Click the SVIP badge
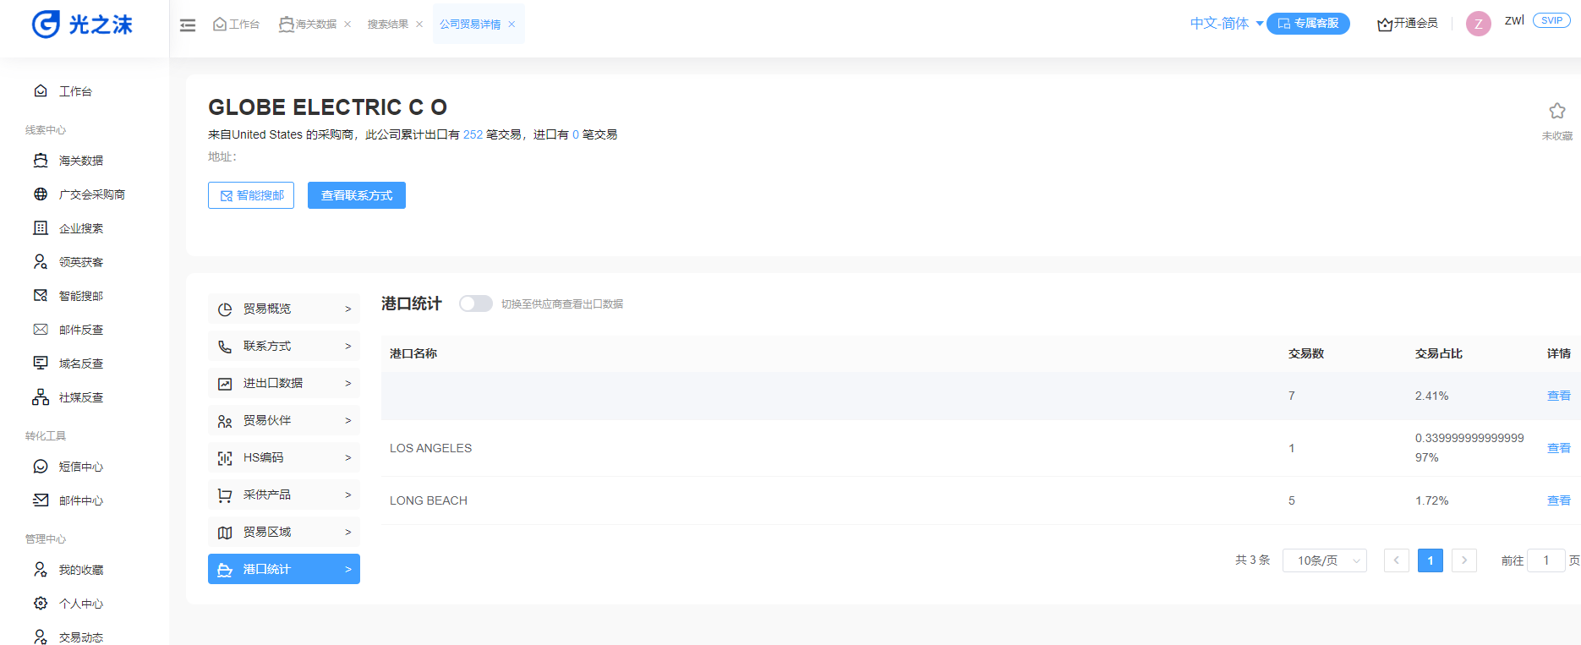 [x=1551, y=20]
